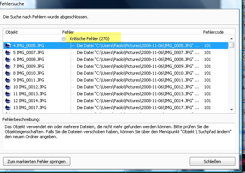Click the icon beside 9 IMG_0011.JPG
The height and width of the screenshot is (173, 245).
8,80
